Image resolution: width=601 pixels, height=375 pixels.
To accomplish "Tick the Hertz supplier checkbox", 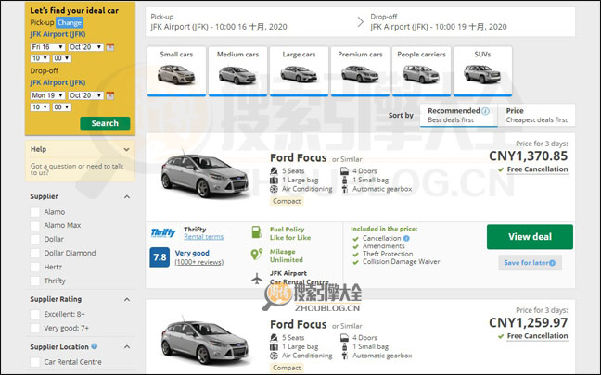I will 35,267.
